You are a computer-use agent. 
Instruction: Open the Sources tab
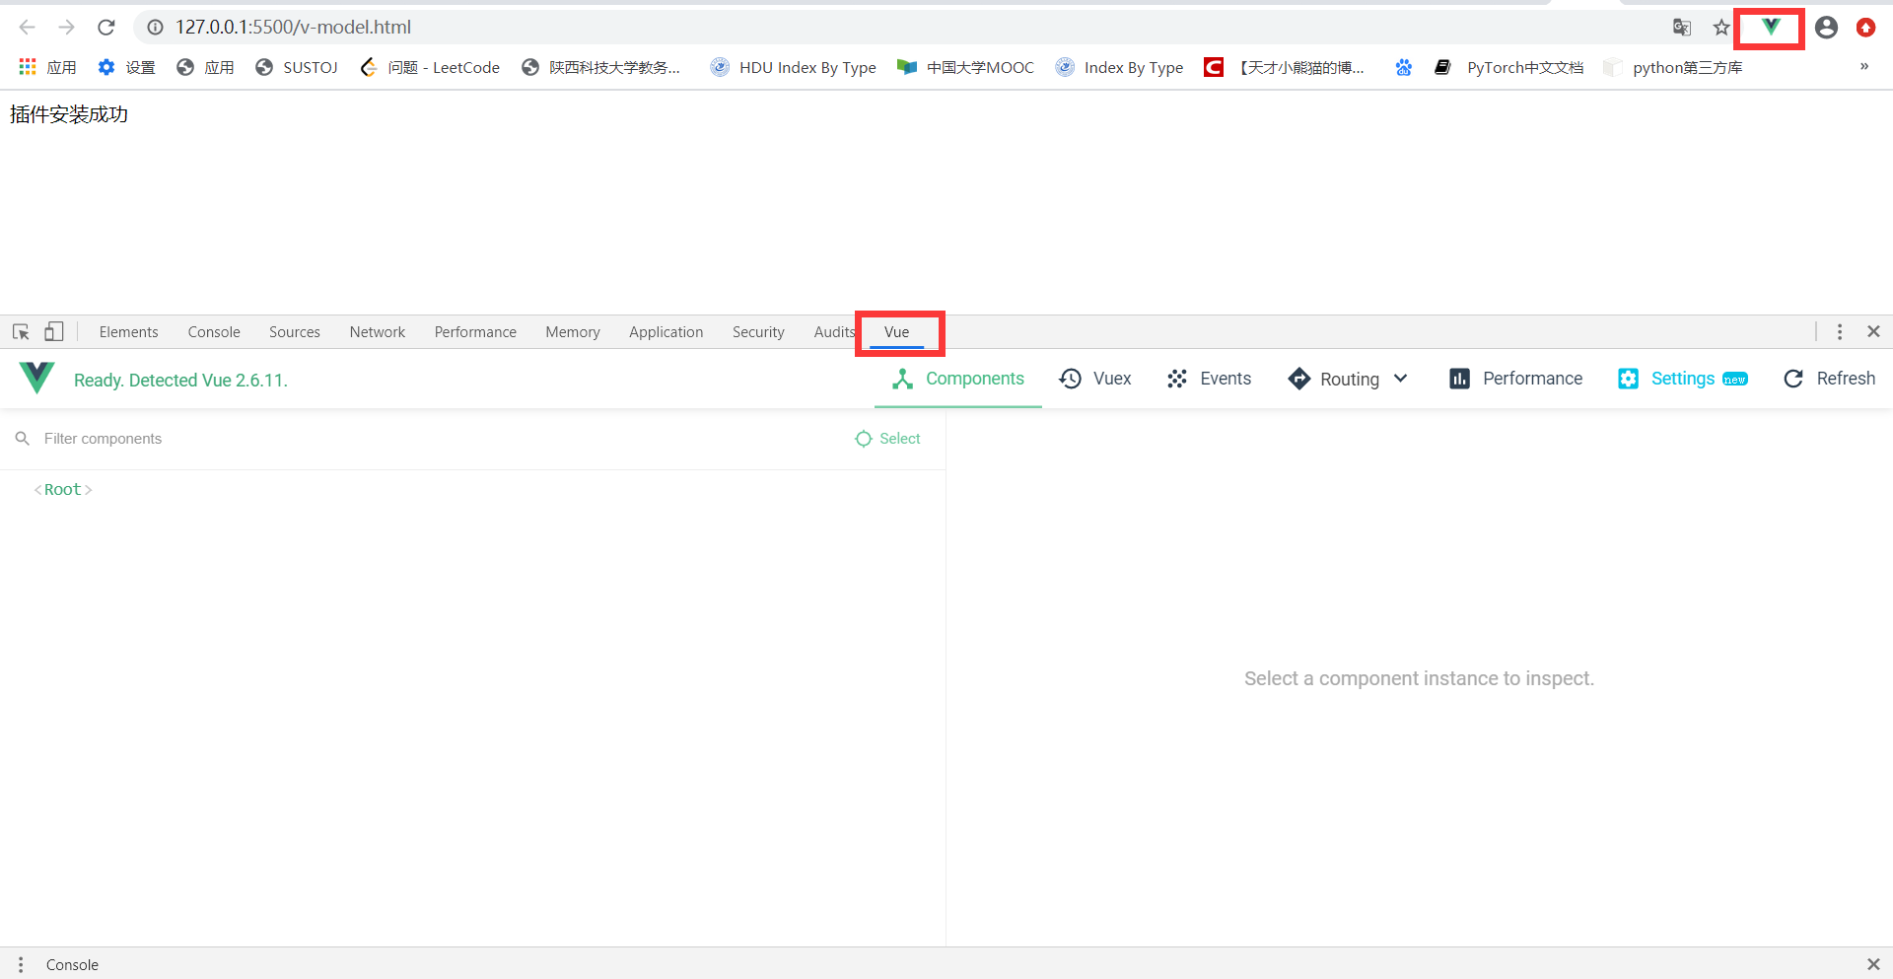pos(295,332)
